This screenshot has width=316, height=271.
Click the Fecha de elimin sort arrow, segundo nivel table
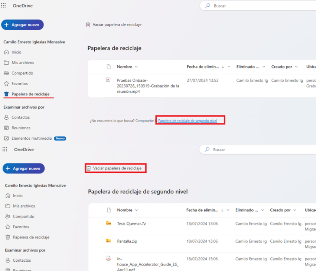tap(222, 210)
